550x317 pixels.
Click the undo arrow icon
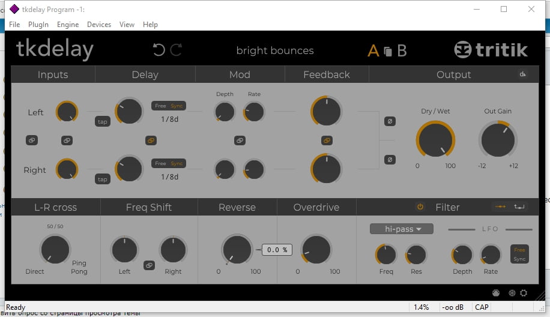[159, 50]
